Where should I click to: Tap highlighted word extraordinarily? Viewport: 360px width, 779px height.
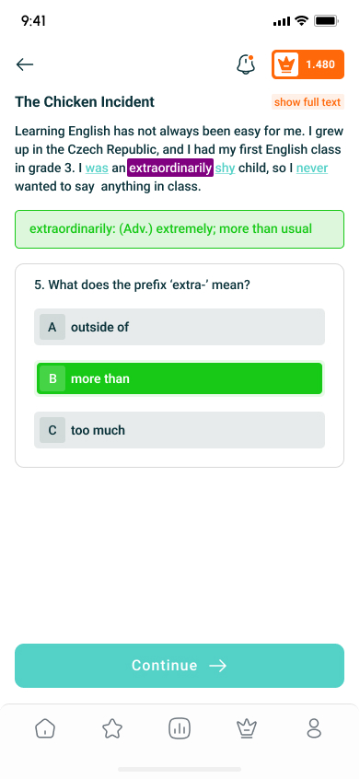tap(170, 168)
